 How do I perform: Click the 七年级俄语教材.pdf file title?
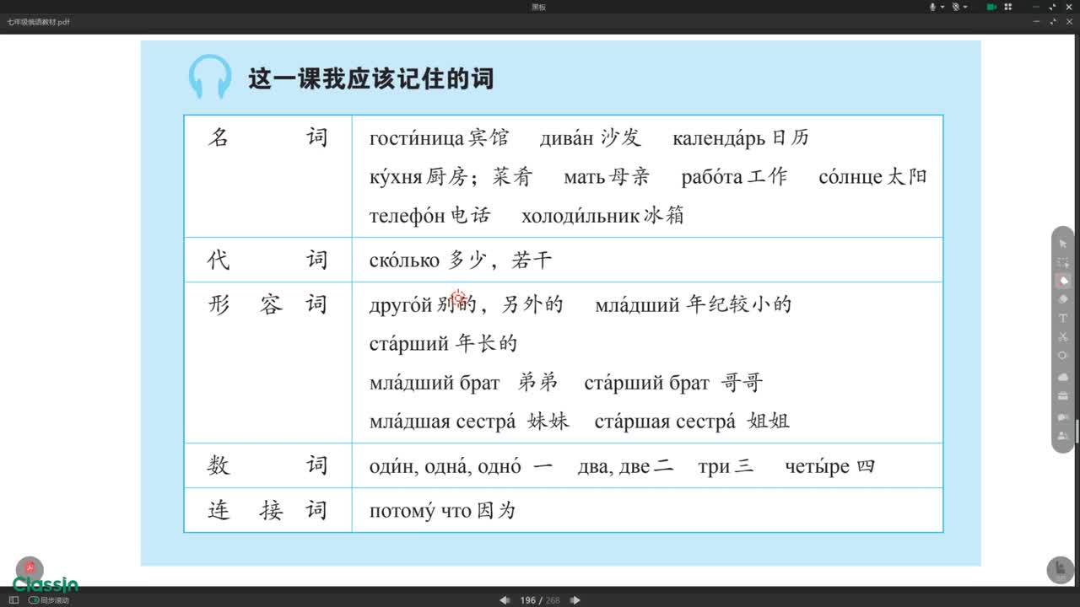pos(38,22)
